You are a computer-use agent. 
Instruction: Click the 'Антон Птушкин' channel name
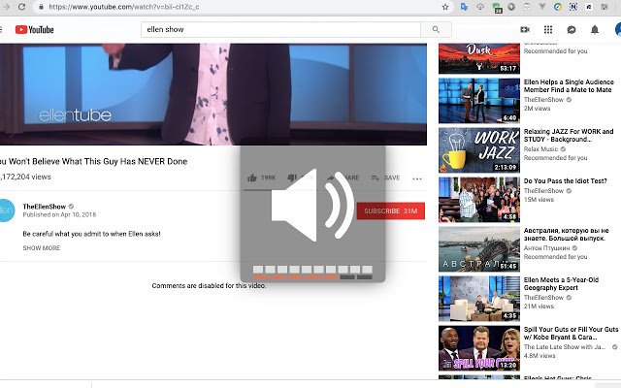546,248
